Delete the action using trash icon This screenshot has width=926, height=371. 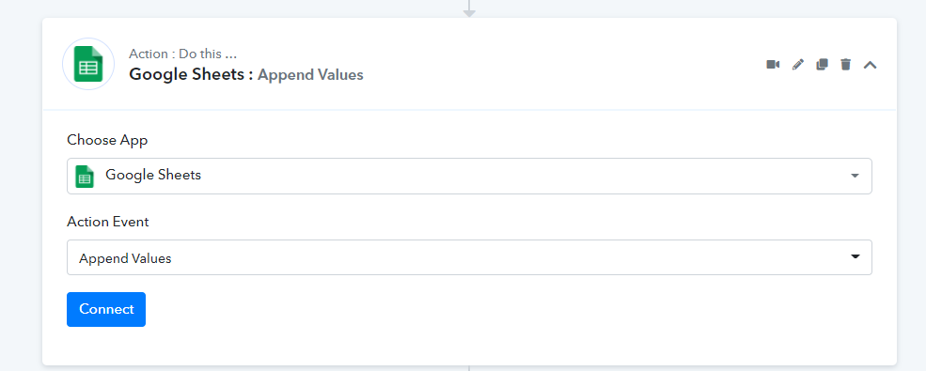coord(846,64)
